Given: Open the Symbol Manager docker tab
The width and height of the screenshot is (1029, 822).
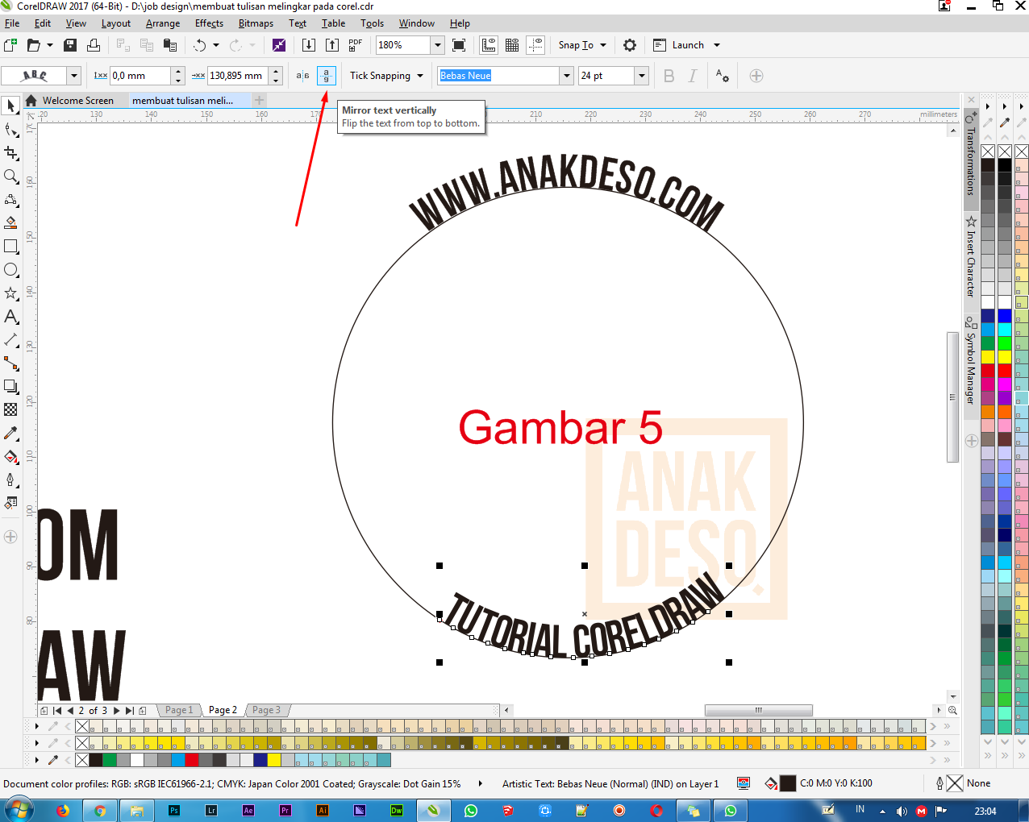Looking at the screenshot, I should tap(971, 361).
